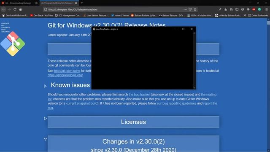Click the browser page vertical scrollbar thumb
Viewport: 270px width, 152px height.
[x=268, y=23]
